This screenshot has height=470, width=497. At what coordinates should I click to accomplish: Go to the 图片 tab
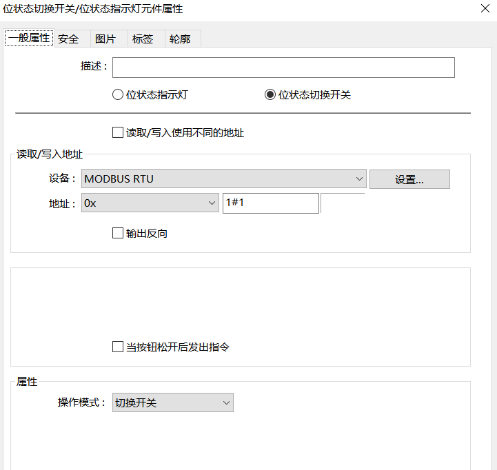[105, 39]
